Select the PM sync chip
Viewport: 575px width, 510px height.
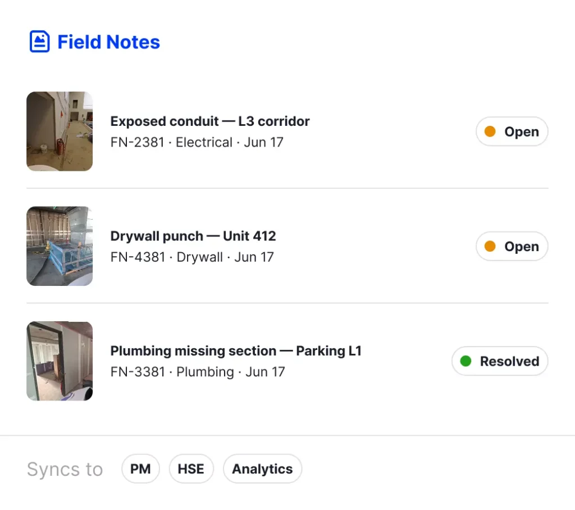pyautogui.click(x=140, y=468)
